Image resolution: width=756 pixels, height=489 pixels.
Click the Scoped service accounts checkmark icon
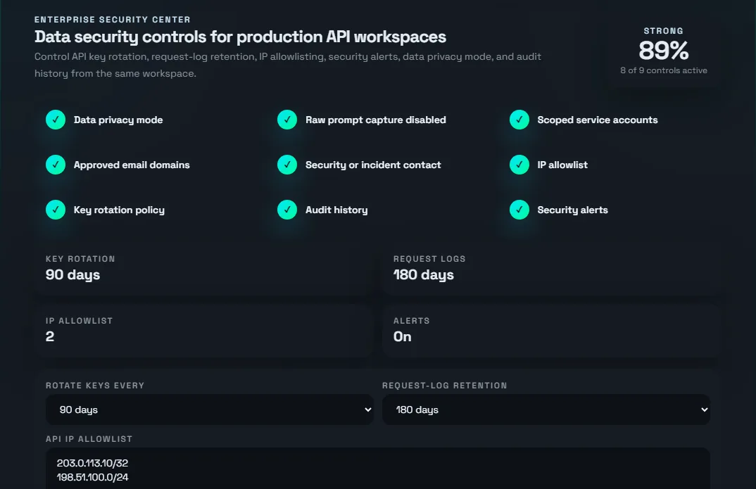[519, 120]
